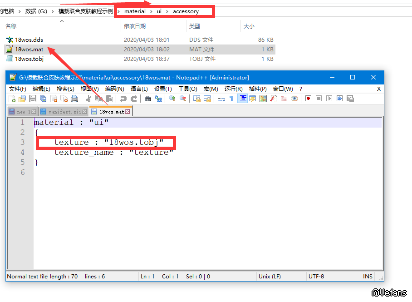Click the Redo arrow icon

tap(134, 99)
